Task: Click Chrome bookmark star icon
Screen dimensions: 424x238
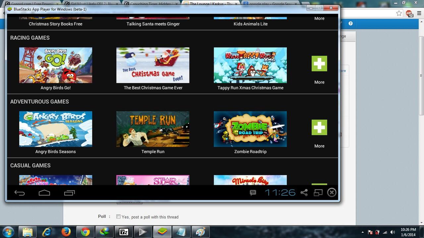Action: click(x=399, y=13)
